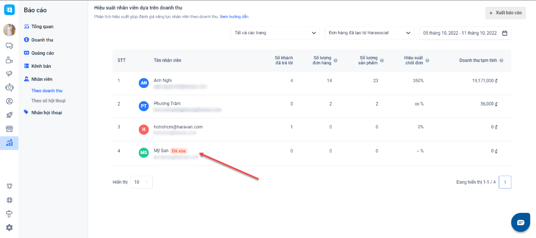Click the notification bell icon
The height and width of the screenshot is (238, 536).
pyautogui.click(x=9, y=186)
